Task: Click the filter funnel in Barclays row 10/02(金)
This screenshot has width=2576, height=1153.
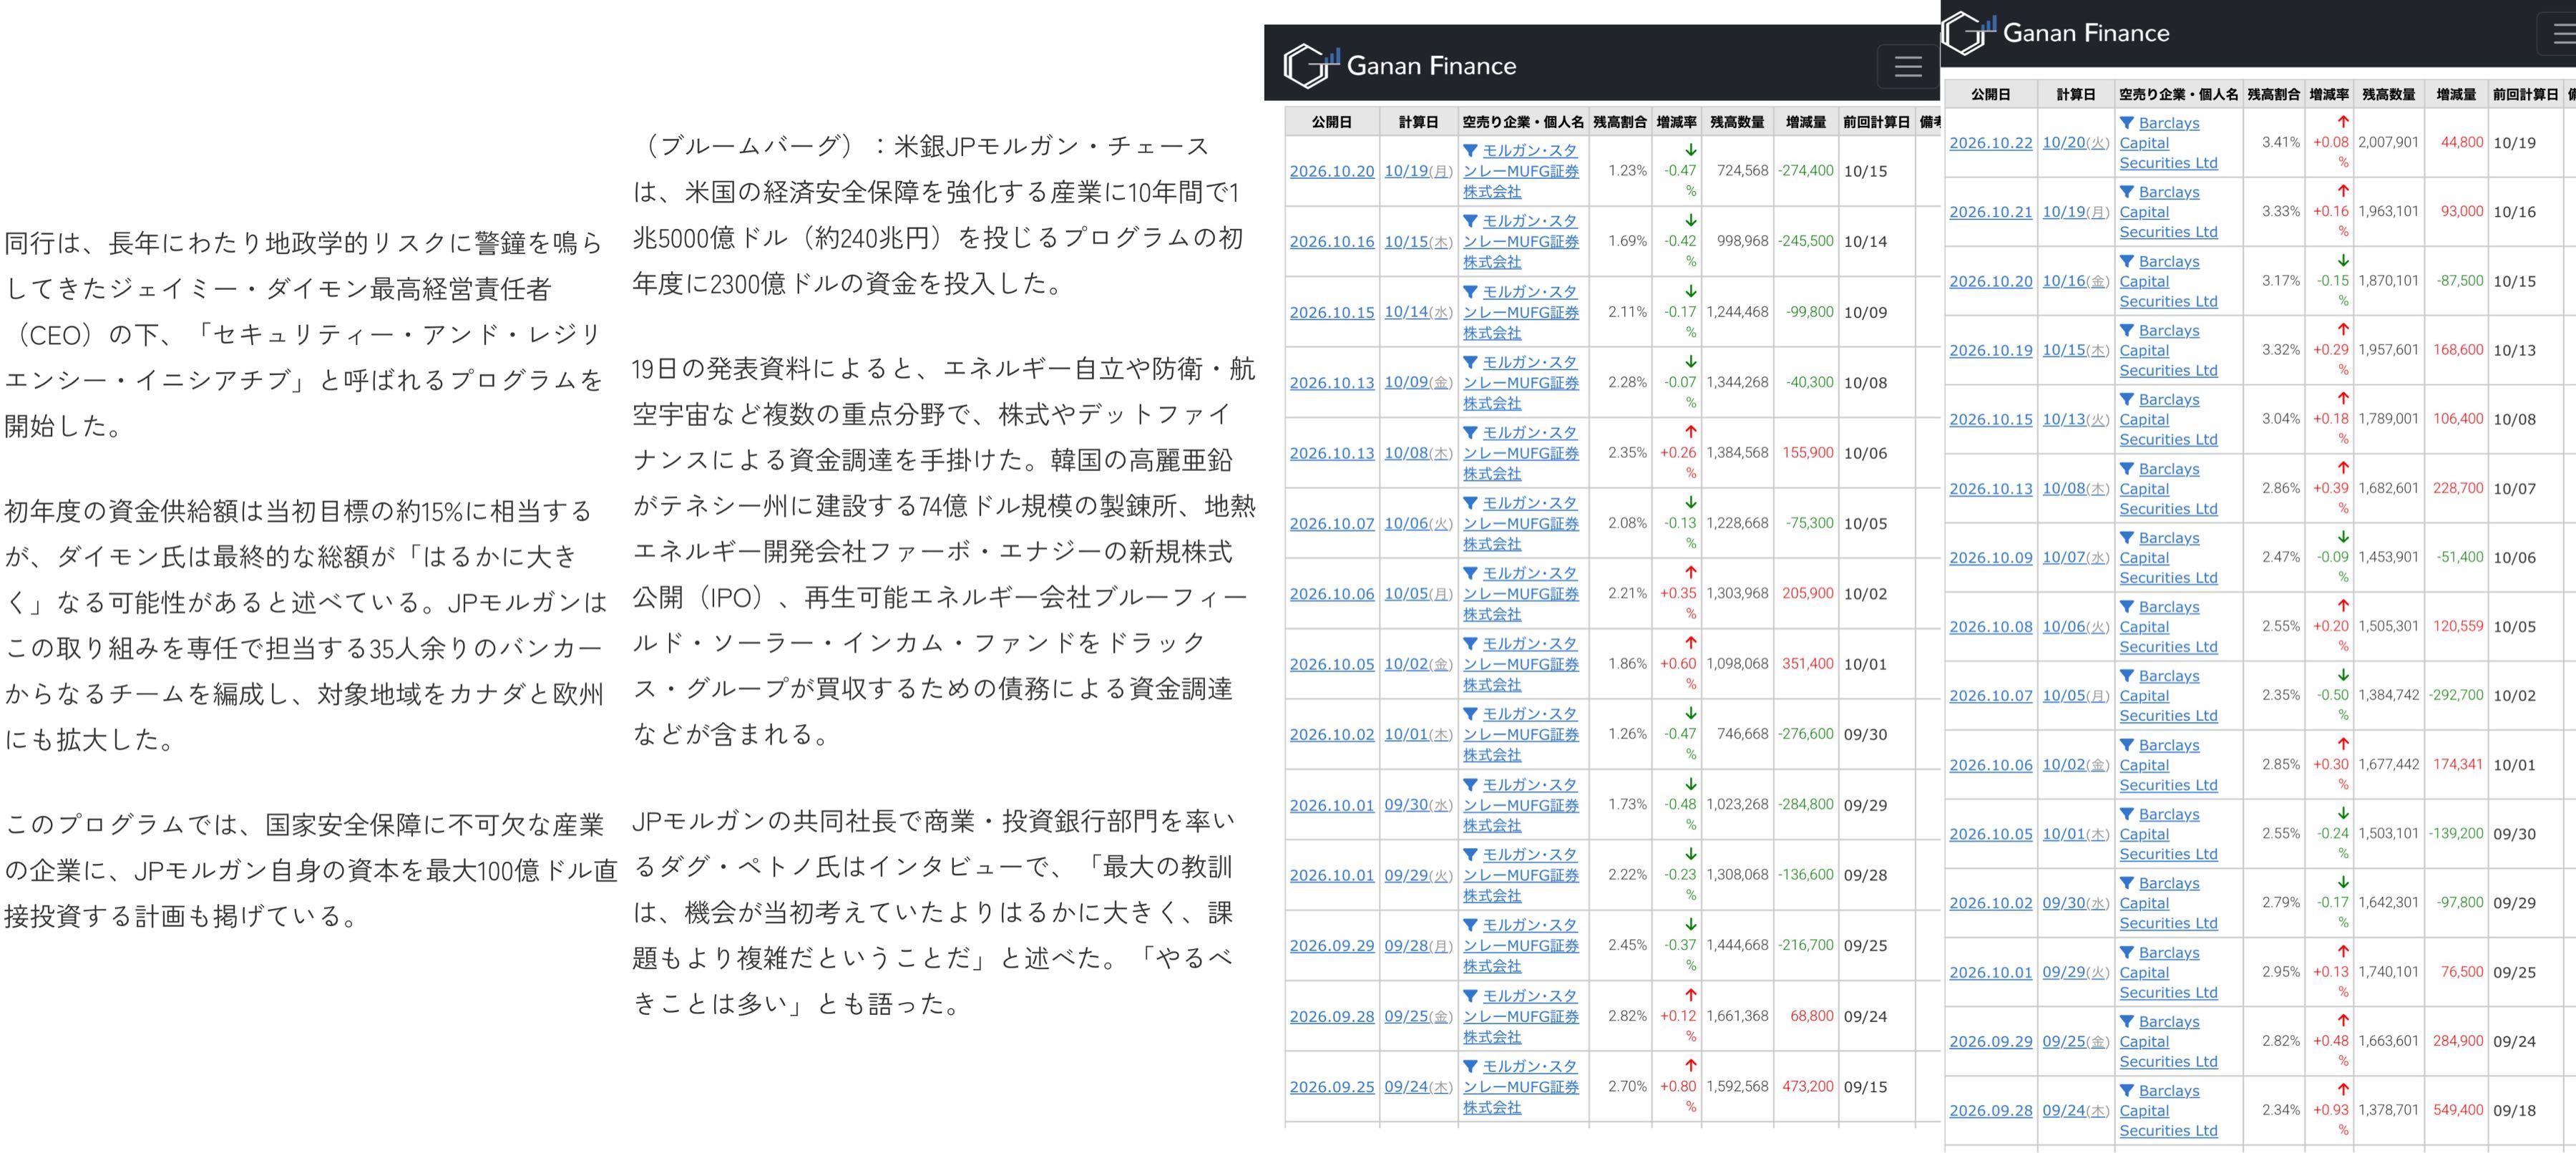Action: click(2127, 745)
